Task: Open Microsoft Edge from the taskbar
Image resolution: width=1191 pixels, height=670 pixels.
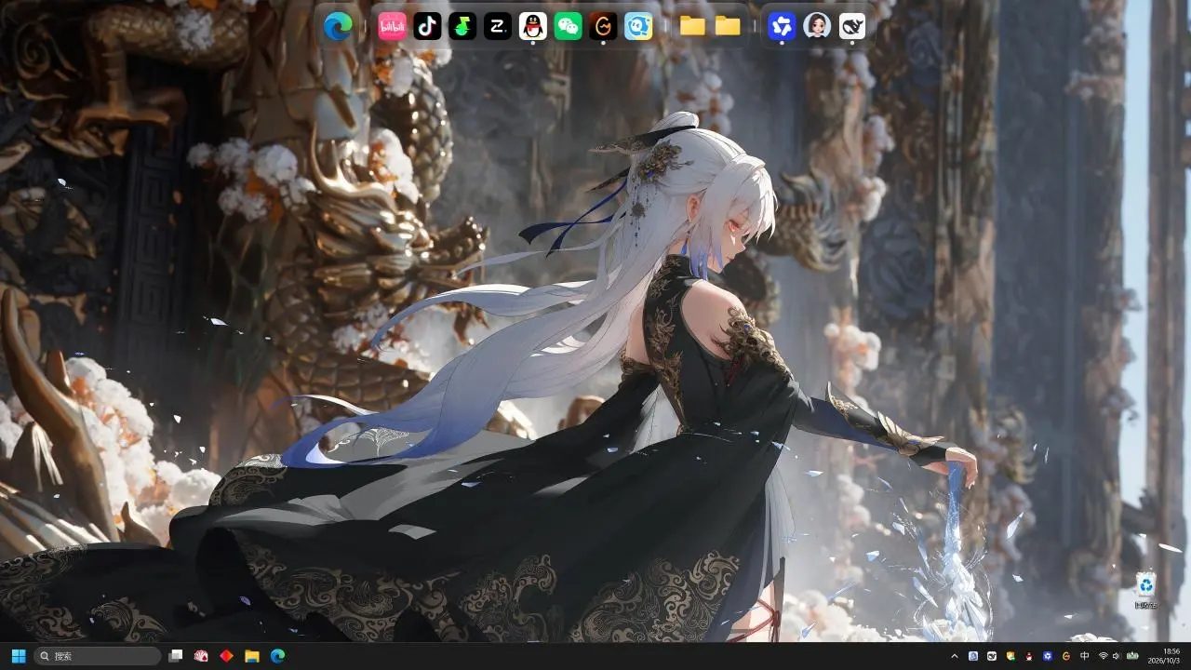Action: (x=277, y=656)
